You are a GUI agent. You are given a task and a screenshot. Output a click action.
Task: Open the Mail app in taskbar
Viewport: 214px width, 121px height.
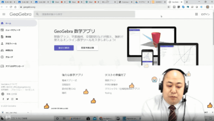95,119
